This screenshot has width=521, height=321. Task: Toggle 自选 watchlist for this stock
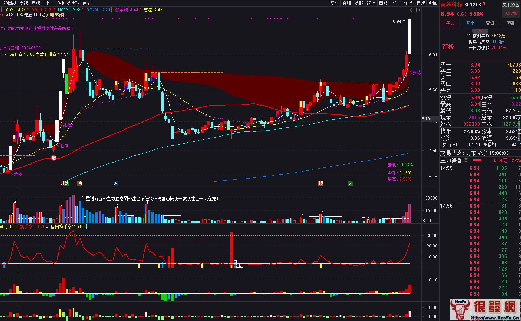tap(420, 3)
